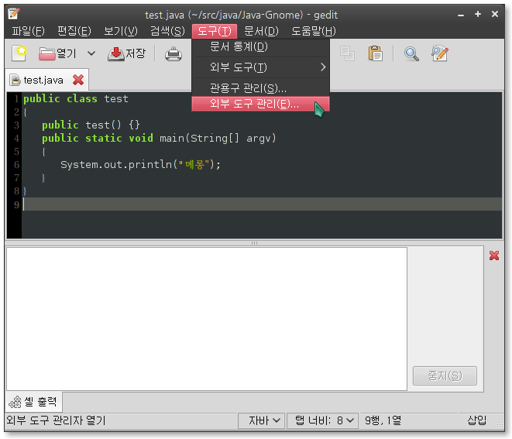The width and height of the screenshot is (512, 439).
Task: Minimize the gedit window
Action: (461, 15)
